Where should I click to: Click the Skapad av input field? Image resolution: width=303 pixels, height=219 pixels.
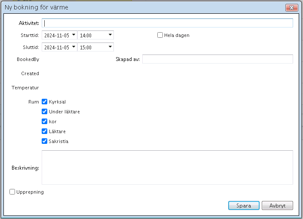click(x=217, y=59)
